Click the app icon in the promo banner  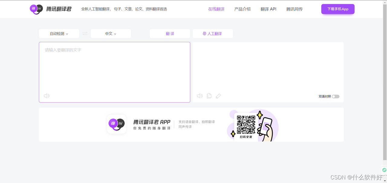pyautogui.click(x=116, y=124)
